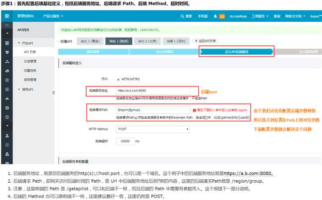This screenshot has height=200, width=322.
Task: Go to first wizard step 基本信息
Action: [x=93, y=51]
